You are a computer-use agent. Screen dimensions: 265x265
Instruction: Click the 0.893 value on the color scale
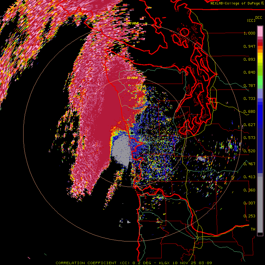tap(249, 59)
